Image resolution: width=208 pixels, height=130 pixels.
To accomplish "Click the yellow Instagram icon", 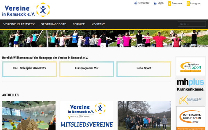I will click(x=188, y=3).
